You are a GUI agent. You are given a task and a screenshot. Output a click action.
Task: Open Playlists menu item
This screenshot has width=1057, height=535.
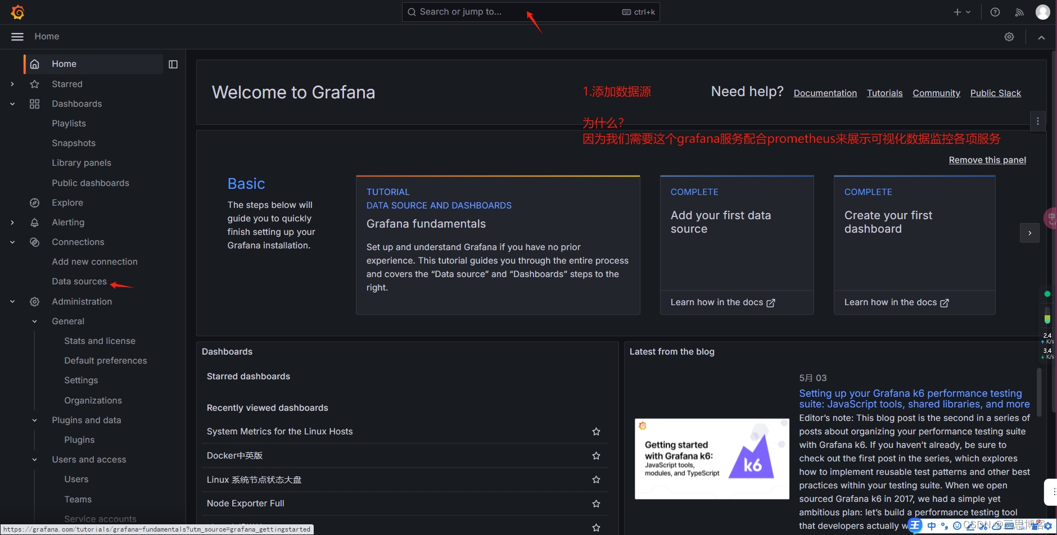pyautogui.click(x=69, y=124)
